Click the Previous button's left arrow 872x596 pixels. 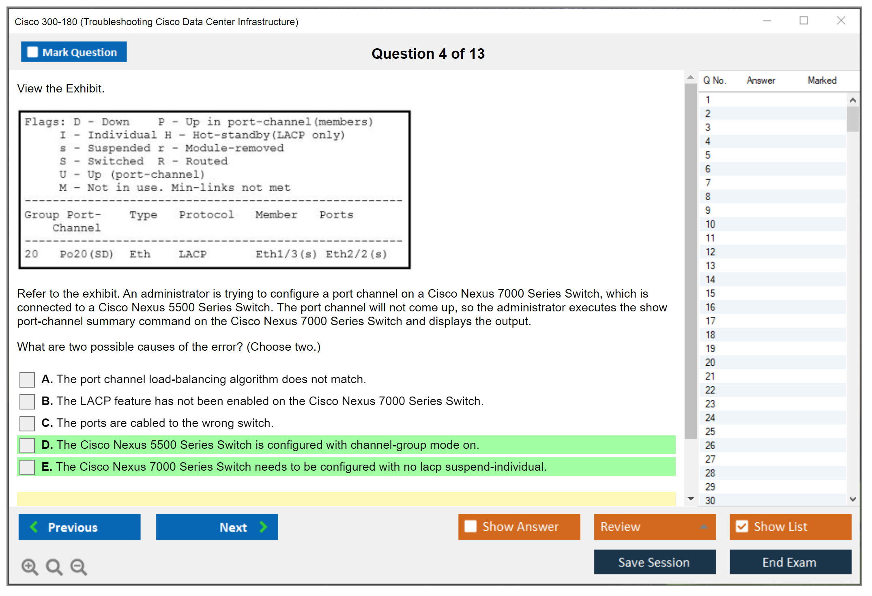coord(34,527)
